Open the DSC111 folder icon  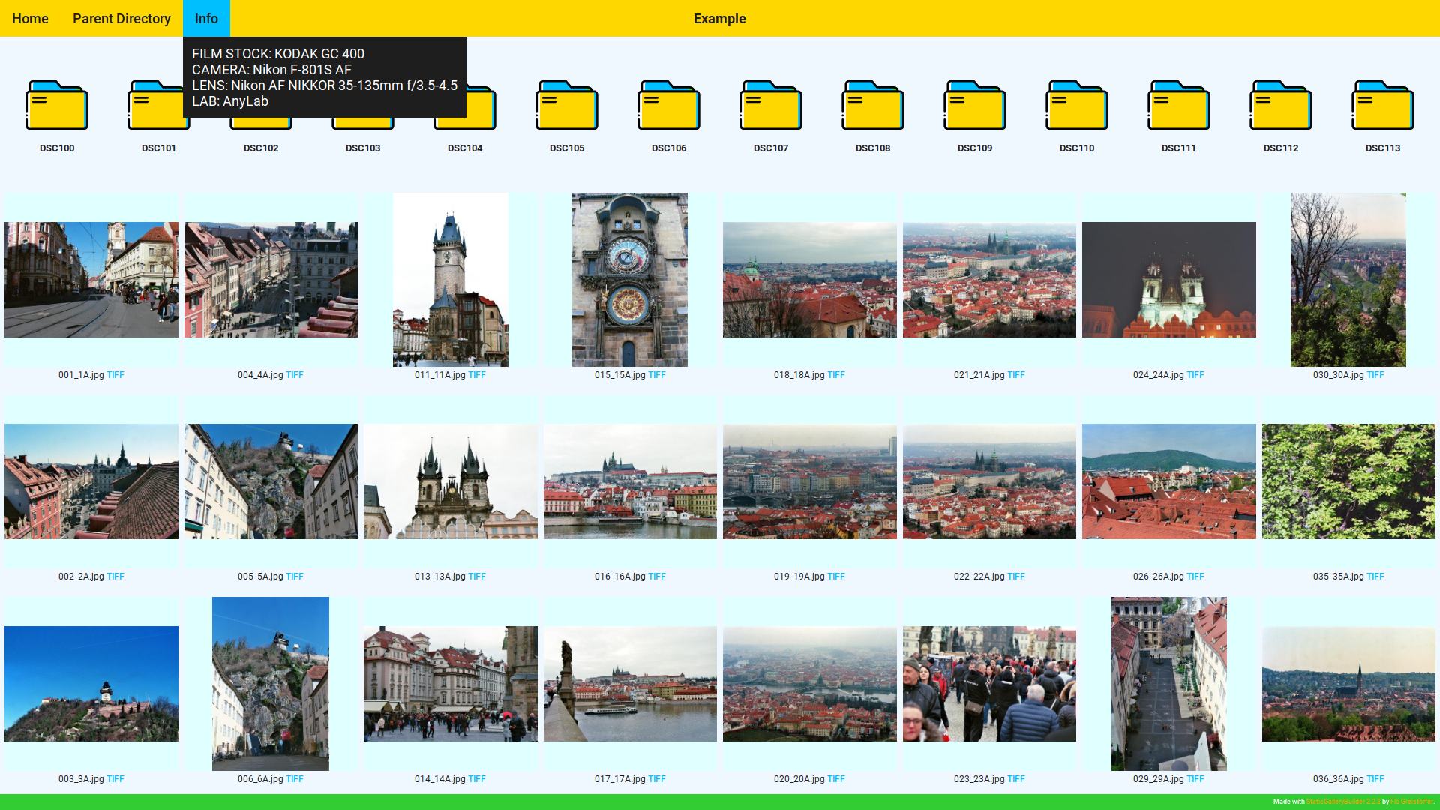pyautogui.click(x=1179, y=106)
